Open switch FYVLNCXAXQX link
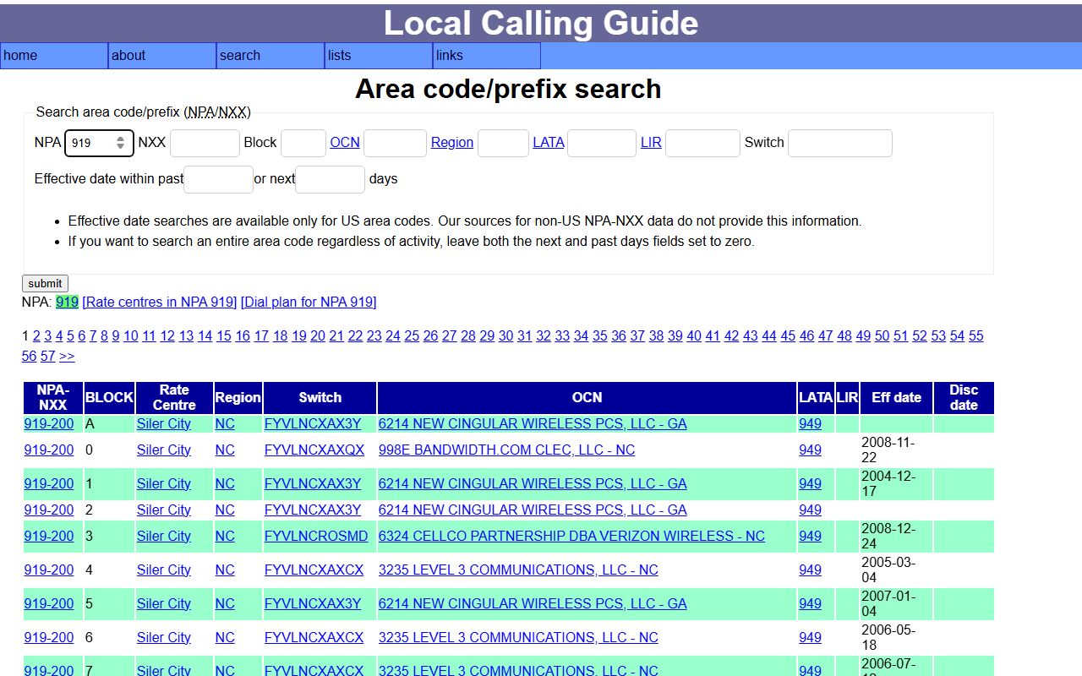This screenshot has width=1082, height=676. click(314, 450)
